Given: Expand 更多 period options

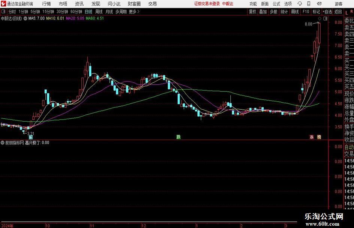Looking at the screenshot, I should (134, 12).
